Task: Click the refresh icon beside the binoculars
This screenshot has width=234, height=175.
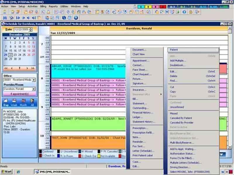Action: [11, 18]
